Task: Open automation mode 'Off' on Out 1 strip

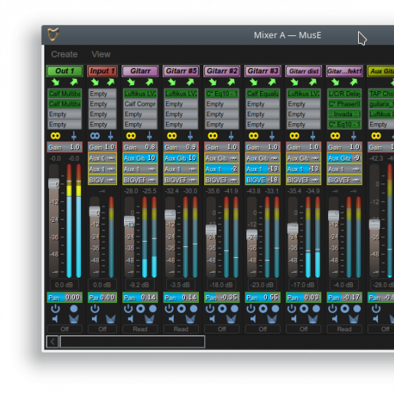Action: tap(64, 329)
